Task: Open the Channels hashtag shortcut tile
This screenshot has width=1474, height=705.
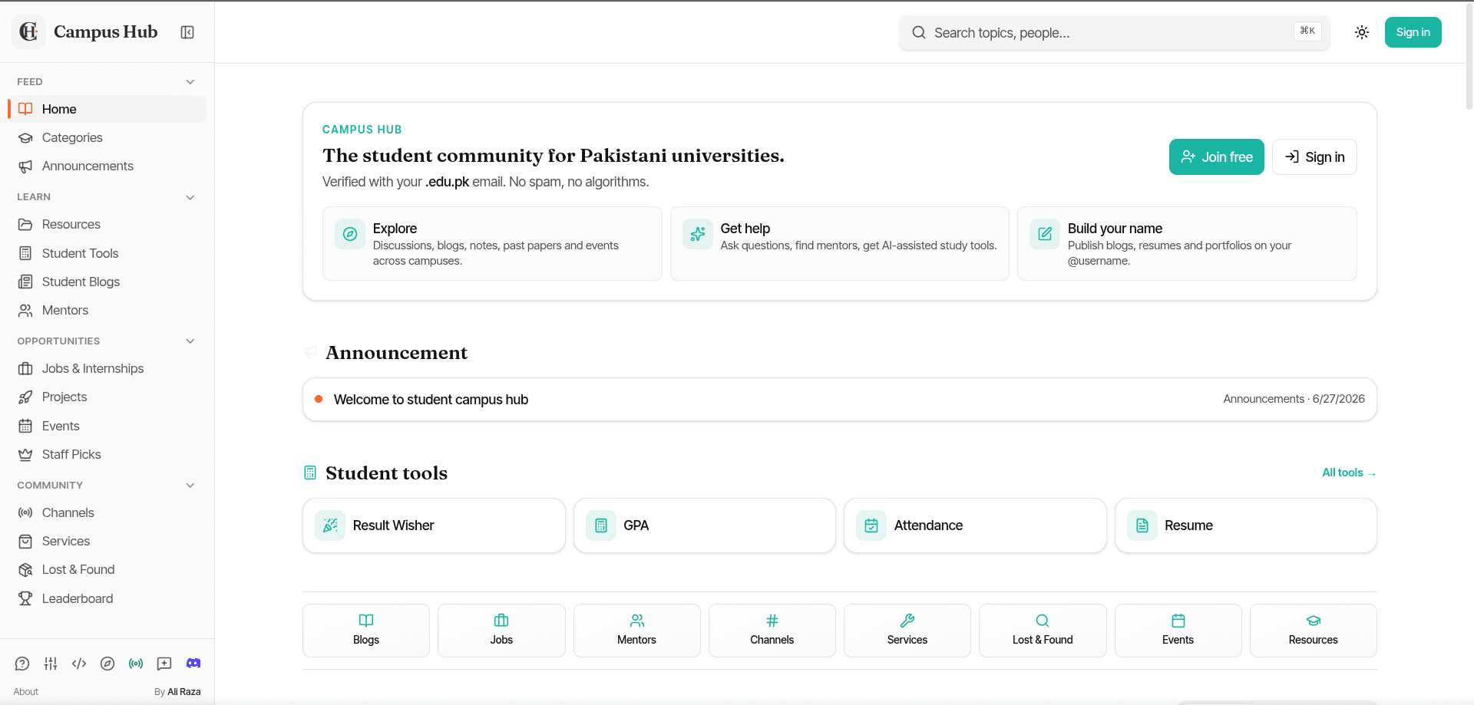Action: (x=772, y=631)
